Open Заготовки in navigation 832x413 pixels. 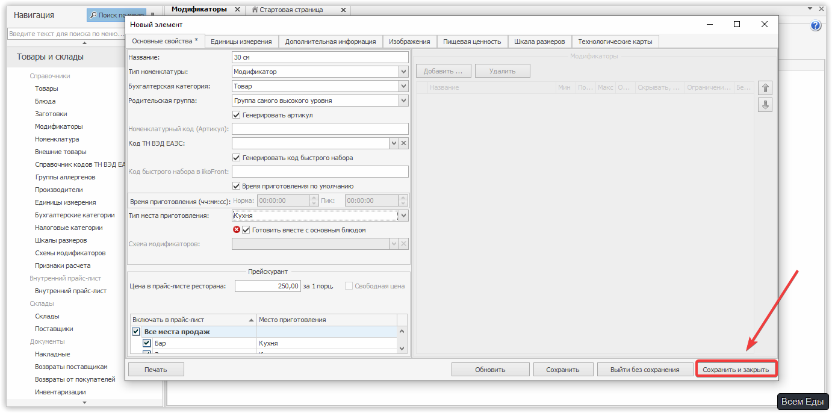click(x=51, y=114)
